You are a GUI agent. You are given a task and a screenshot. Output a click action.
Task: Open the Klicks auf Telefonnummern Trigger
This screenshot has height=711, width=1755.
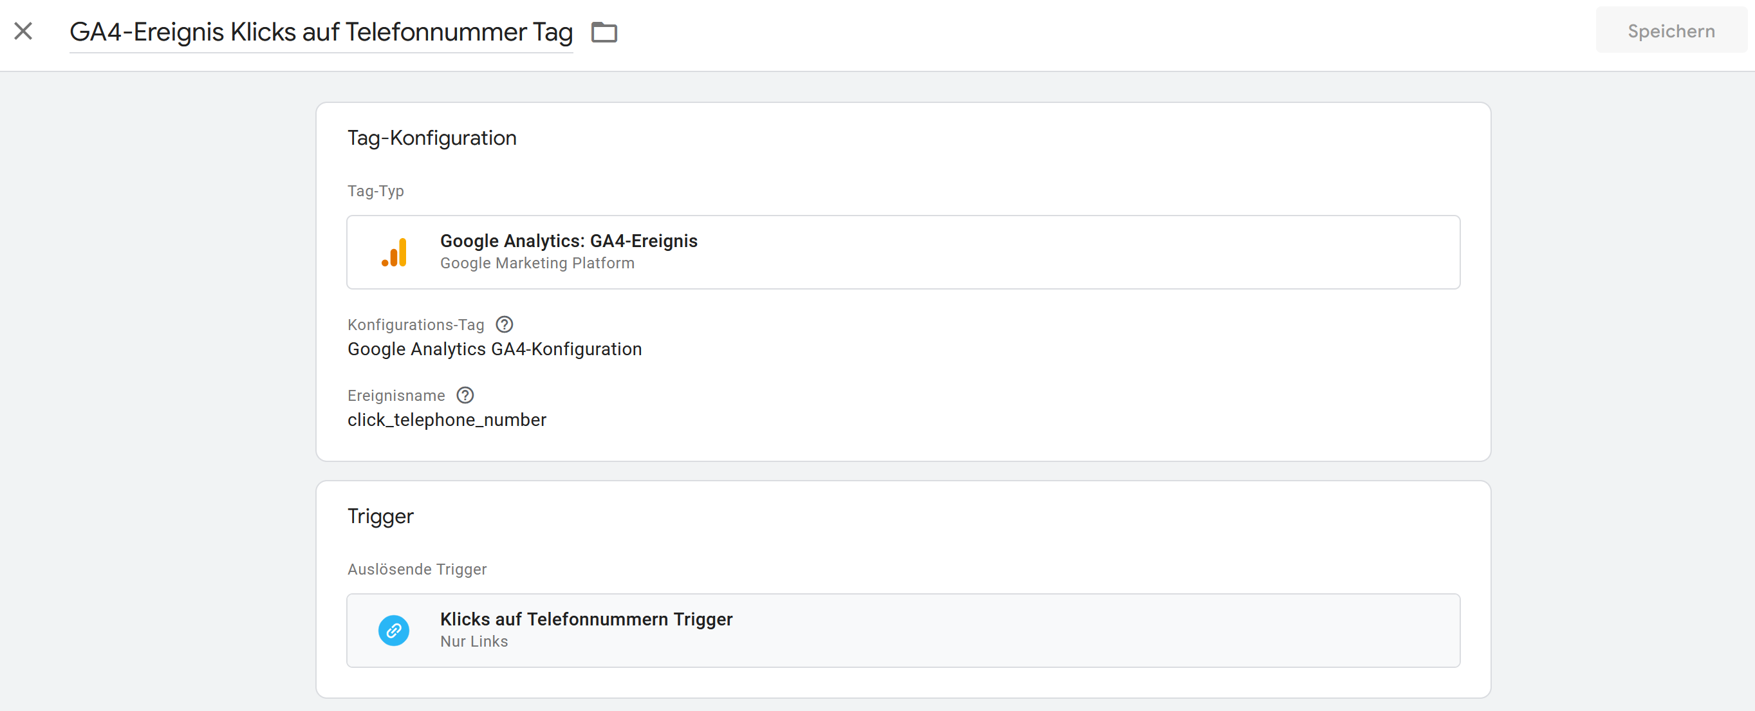[903, 631]
